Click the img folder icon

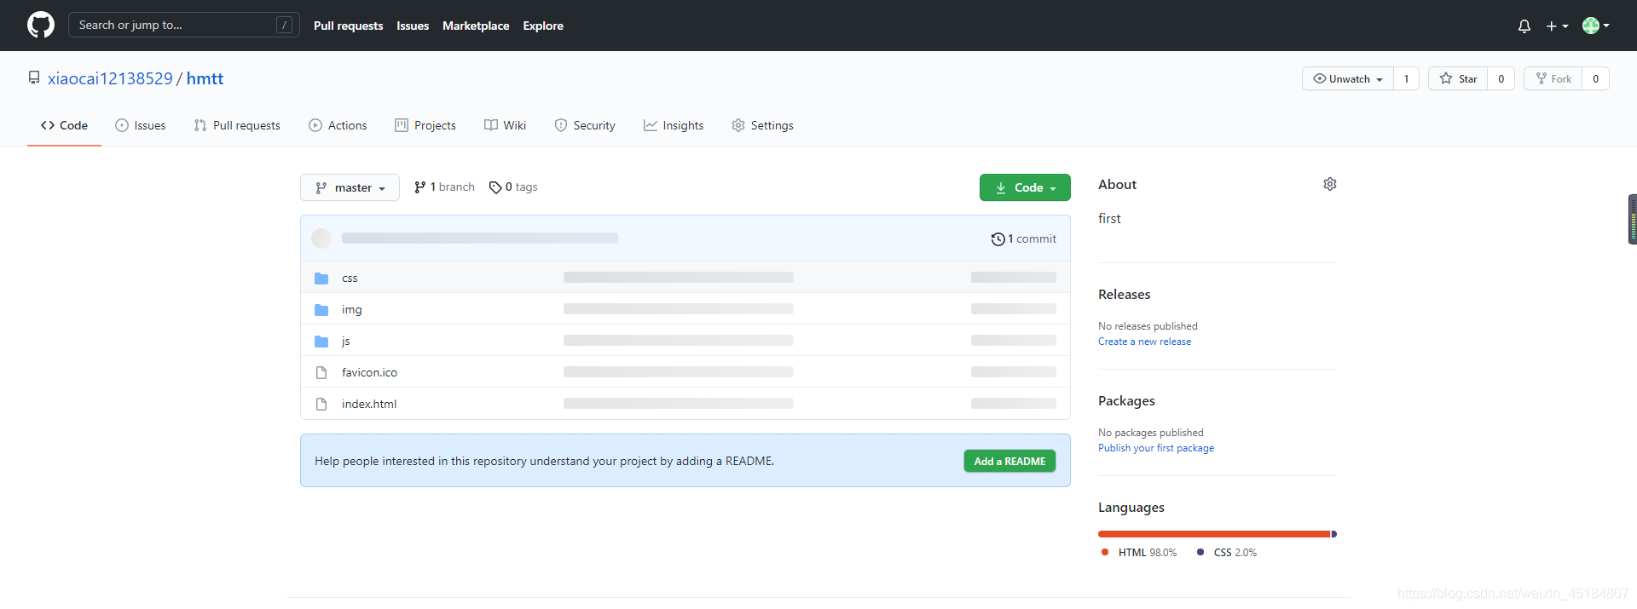point(321,310)
